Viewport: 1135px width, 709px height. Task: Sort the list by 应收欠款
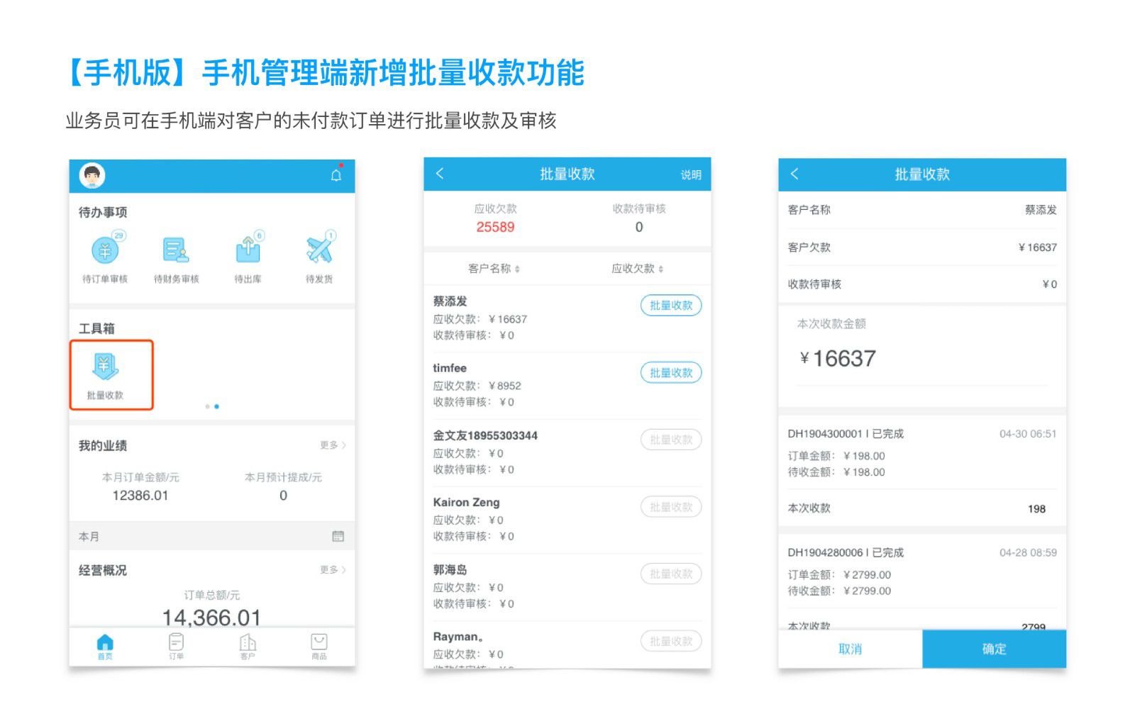pos(637,269)
